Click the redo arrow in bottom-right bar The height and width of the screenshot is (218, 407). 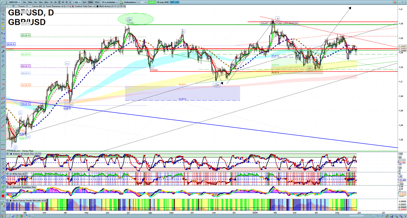[382, 216]
